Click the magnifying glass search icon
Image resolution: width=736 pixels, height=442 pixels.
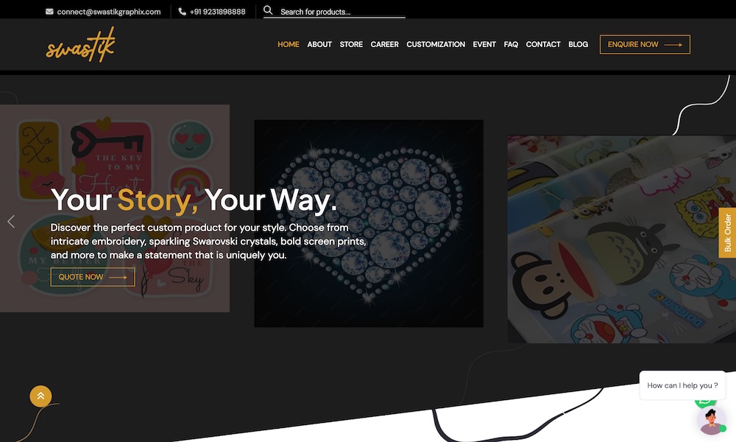click(x=268, y=10)
